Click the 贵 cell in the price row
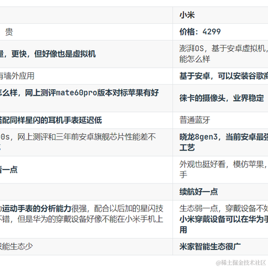 click(x=86, y=32)
